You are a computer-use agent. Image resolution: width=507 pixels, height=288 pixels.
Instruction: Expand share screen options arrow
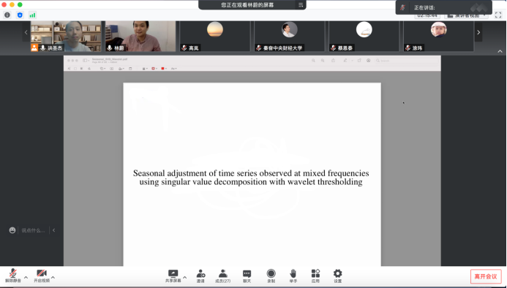pyautogui.click(x=184, y=277)
